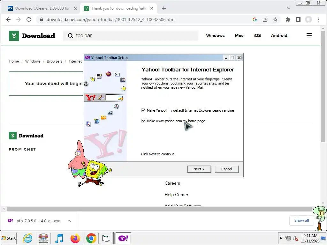The height and width of the screenshot is (245, 327).
Task: Open the Start menu
Action: pyautogui.click(x=9, y=238)
